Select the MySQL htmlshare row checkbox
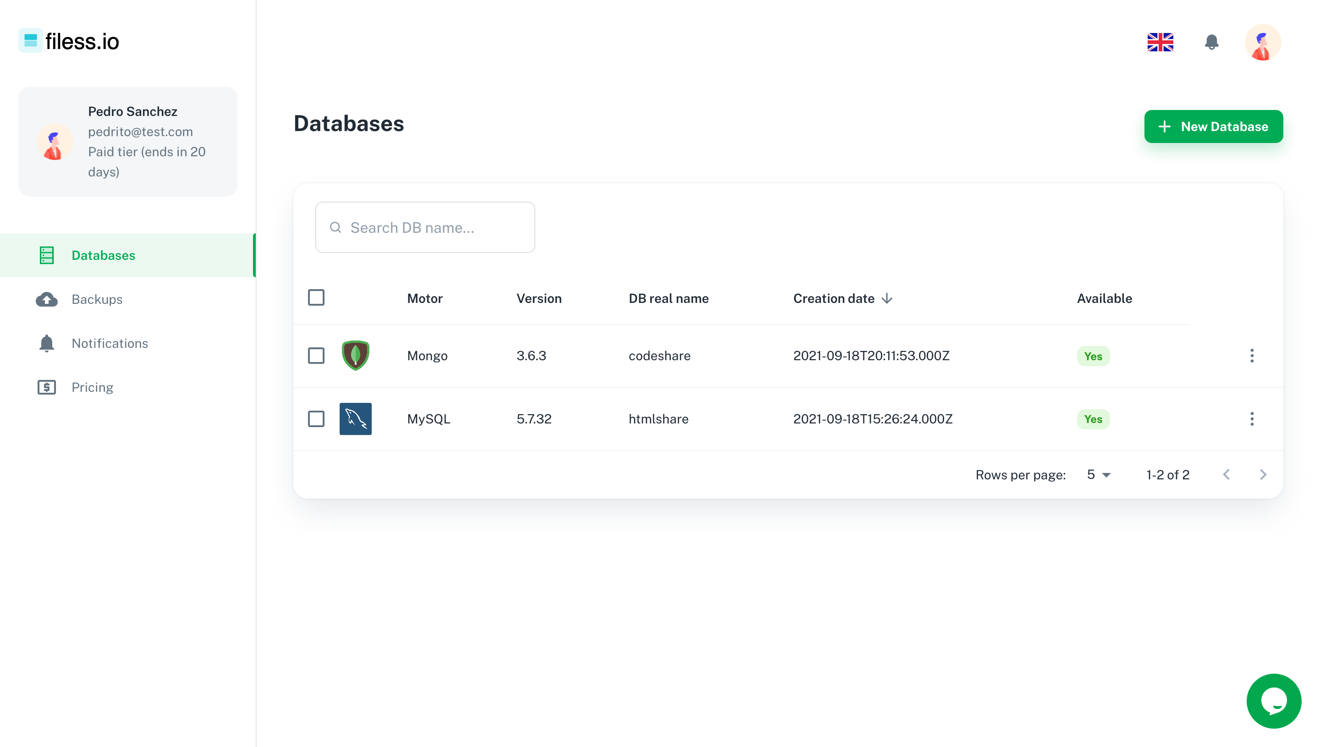This screenshot has width=1320, height=747. 316,419
